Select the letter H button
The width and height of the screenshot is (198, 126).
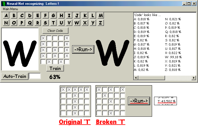[61, 15]
